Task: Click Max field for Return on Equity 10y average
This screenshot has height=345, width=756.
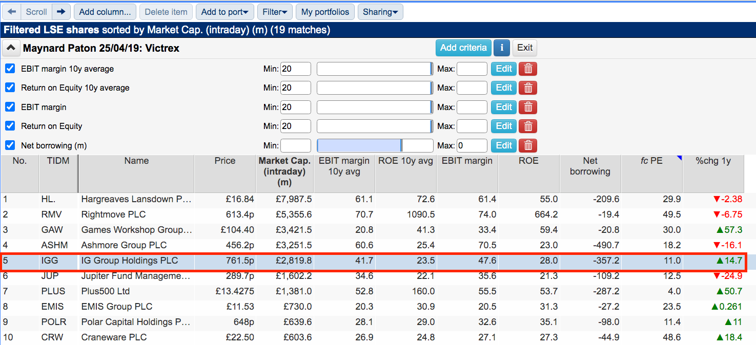Action: click(x=472, y=88)
